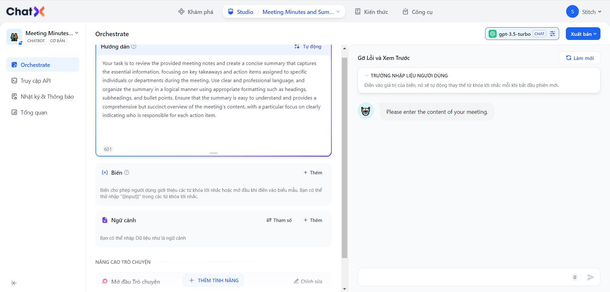This screenshot has height=292, width=610.
Task: Open the Khám phá tab
Action: pos(196,12)
